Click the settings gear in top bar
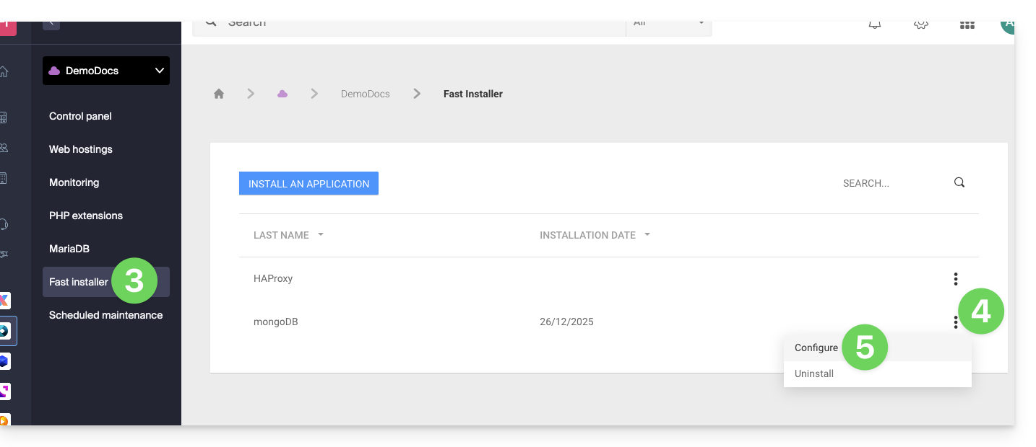Viewport: 1036px width, 447px height. tap(920, 24)
